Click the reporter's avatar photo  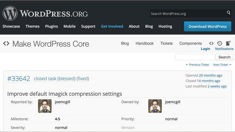coord(45,106)
